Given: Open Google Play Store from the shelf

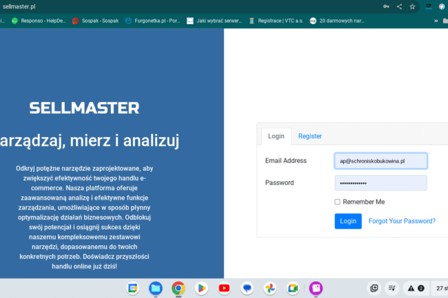Looking at the screenshot, I should click(x=201, y=288).
